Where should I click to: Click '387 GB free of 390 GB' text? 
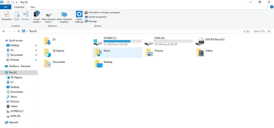166,44
